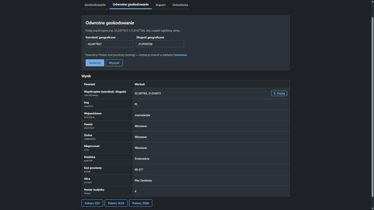This screenshot has height=210, width=374.
Task: Download results via Pobierz JSON
Action: coord(141,203)
